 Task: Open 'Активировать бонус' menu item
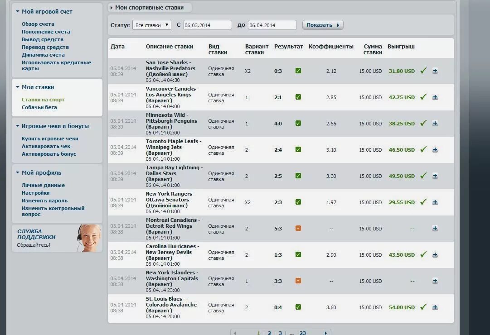coord(49,154)
